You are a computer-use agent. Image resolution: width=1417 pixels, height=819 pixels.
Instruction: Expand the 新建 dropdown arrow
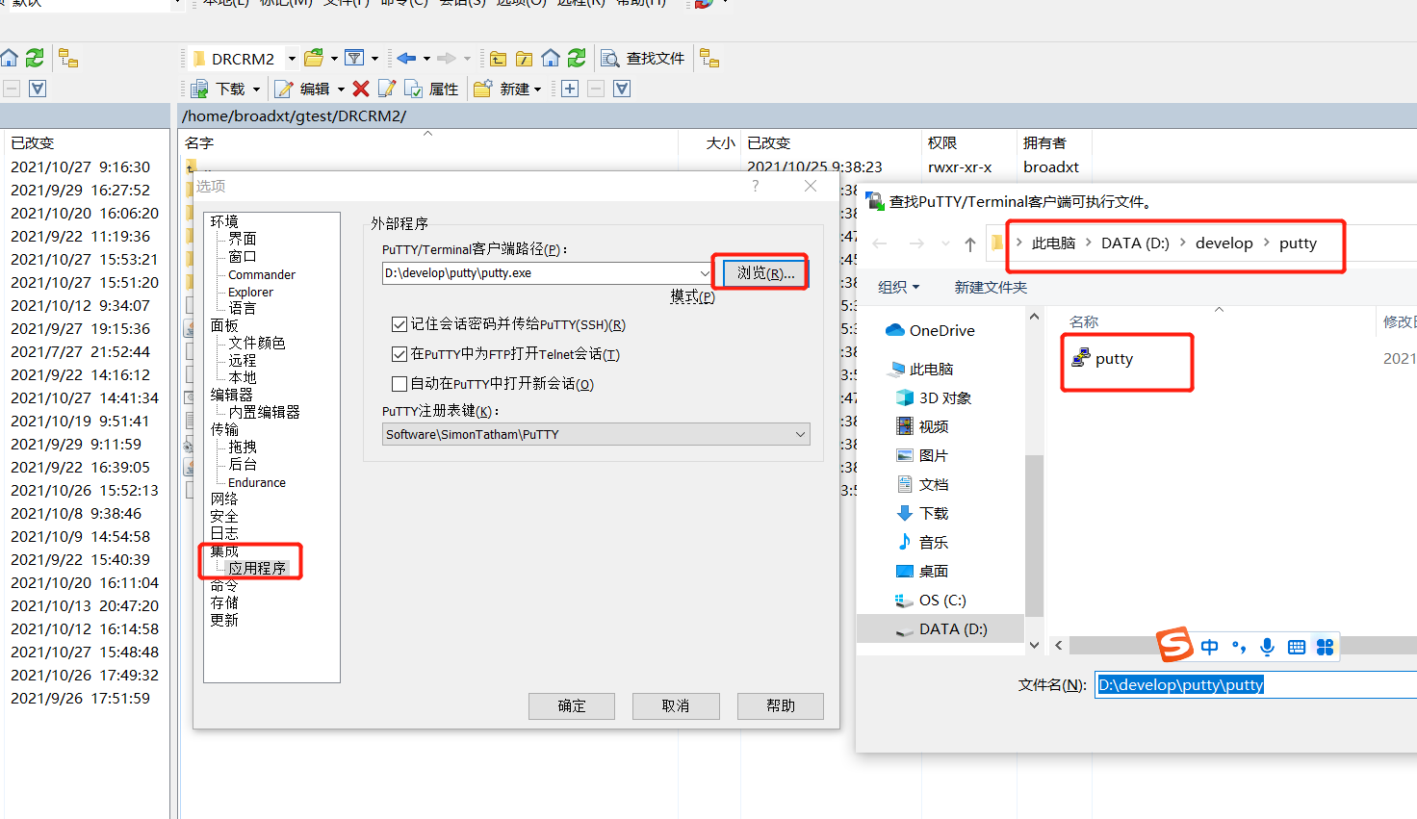point(537,89)
